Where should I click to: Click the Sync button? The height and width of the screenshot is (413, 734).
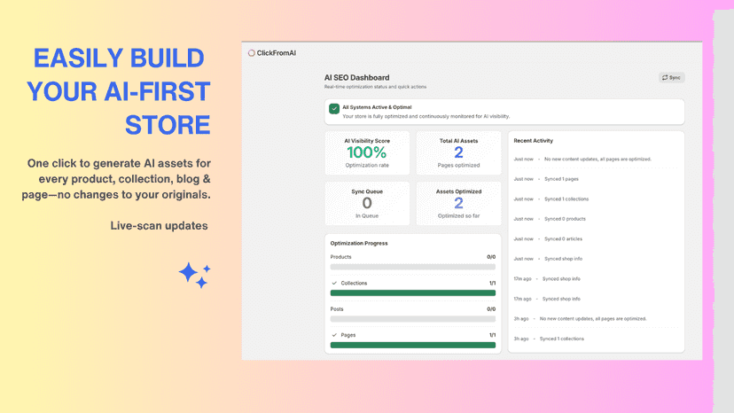point(672,78)
